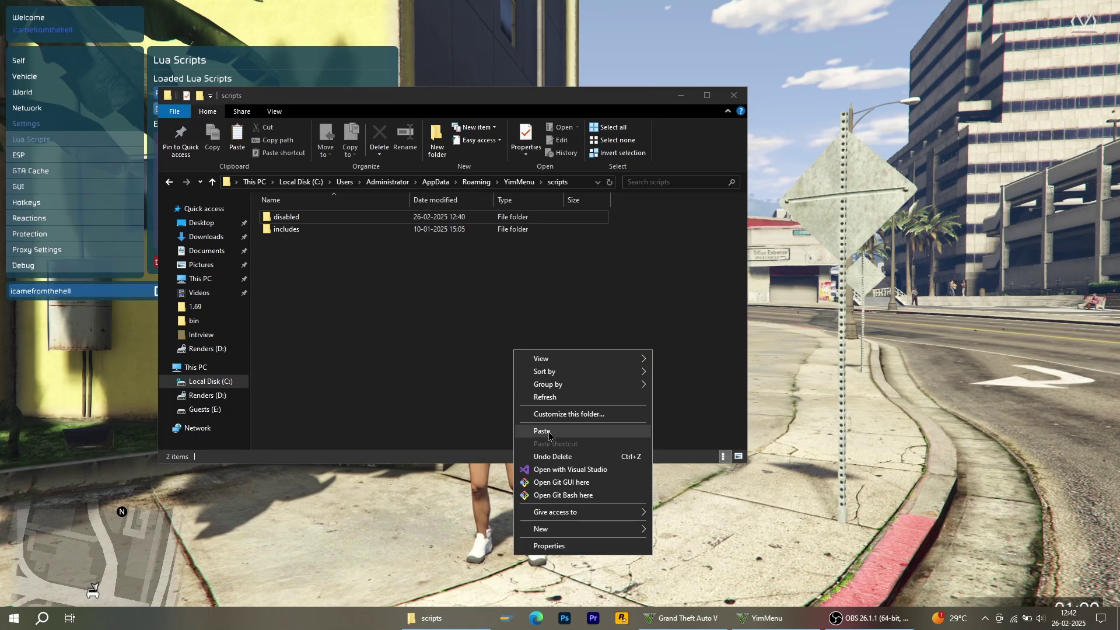Refresh the address bar location
The image size is (1120, 630).
(610, 182)
